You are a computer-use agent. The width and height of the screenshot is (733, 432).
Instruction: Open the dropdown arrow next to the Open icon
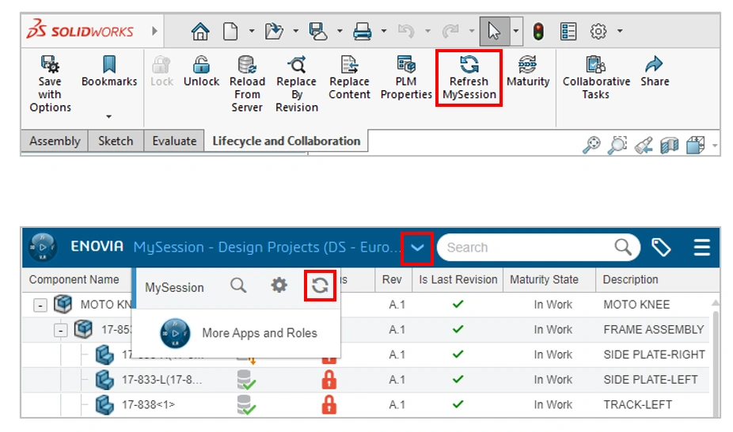tap(295, 32)
